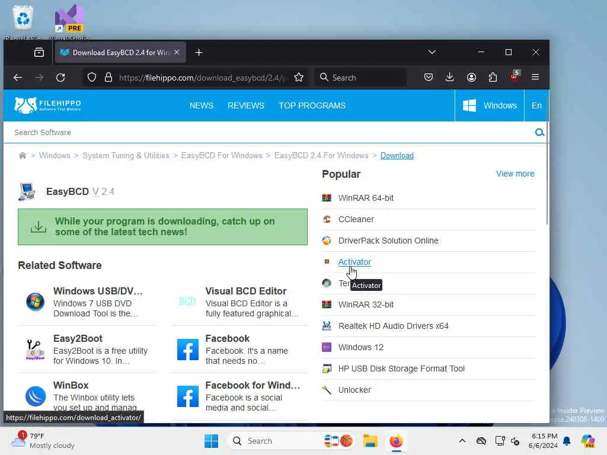This screenshot has width=607, height=455.
Task: Open the Activator link
Action: coord(354,262)
